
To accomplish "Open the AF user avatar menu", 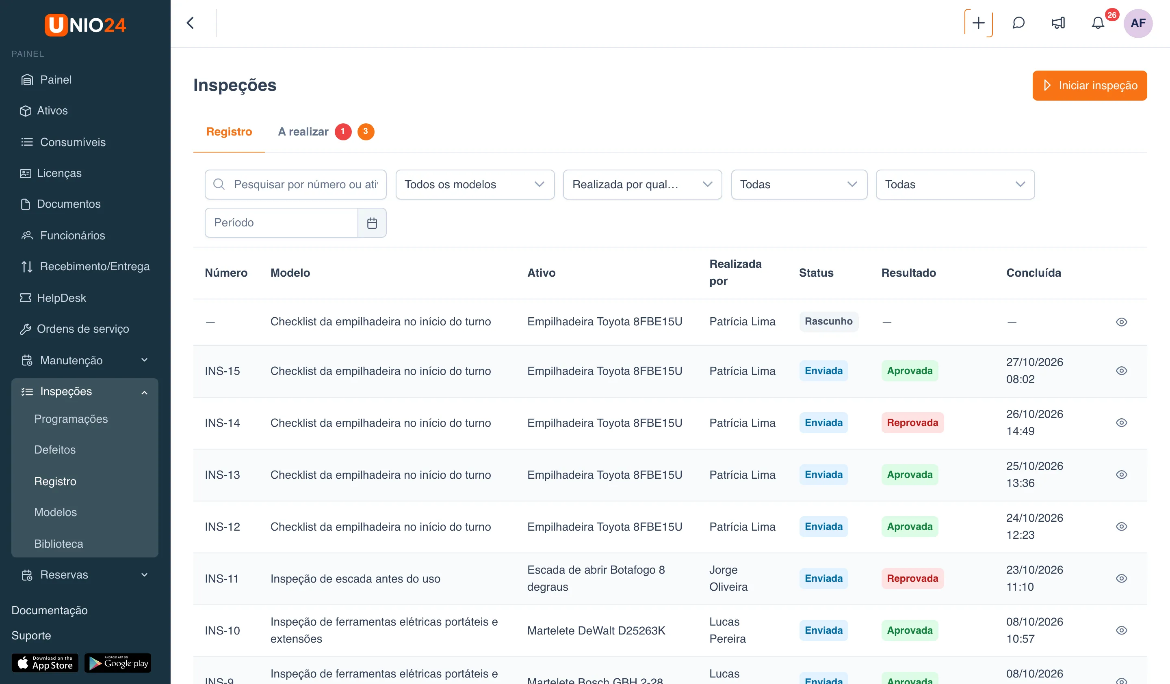I will click(x=1138, y=23).
